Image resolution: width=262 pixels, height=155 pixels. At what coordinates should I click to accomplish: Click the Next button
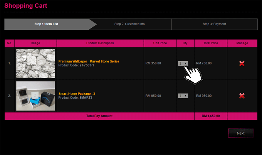tap(240, 133)
